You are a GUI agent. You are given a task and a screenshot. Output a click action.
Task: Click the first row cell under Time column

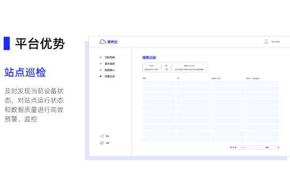point(159,83)
